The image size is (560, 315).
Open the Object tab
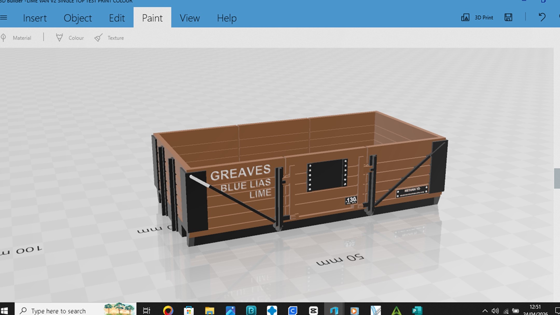[x=78, y=18]
